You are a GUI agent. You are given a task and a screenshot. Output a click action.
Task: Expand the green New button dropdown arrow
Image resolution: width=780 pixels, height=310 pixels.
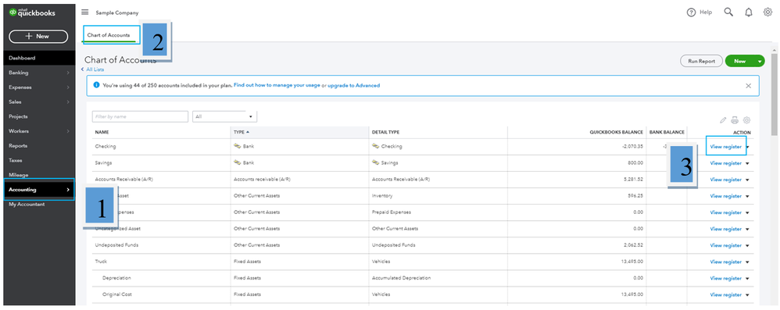point(760,61)
